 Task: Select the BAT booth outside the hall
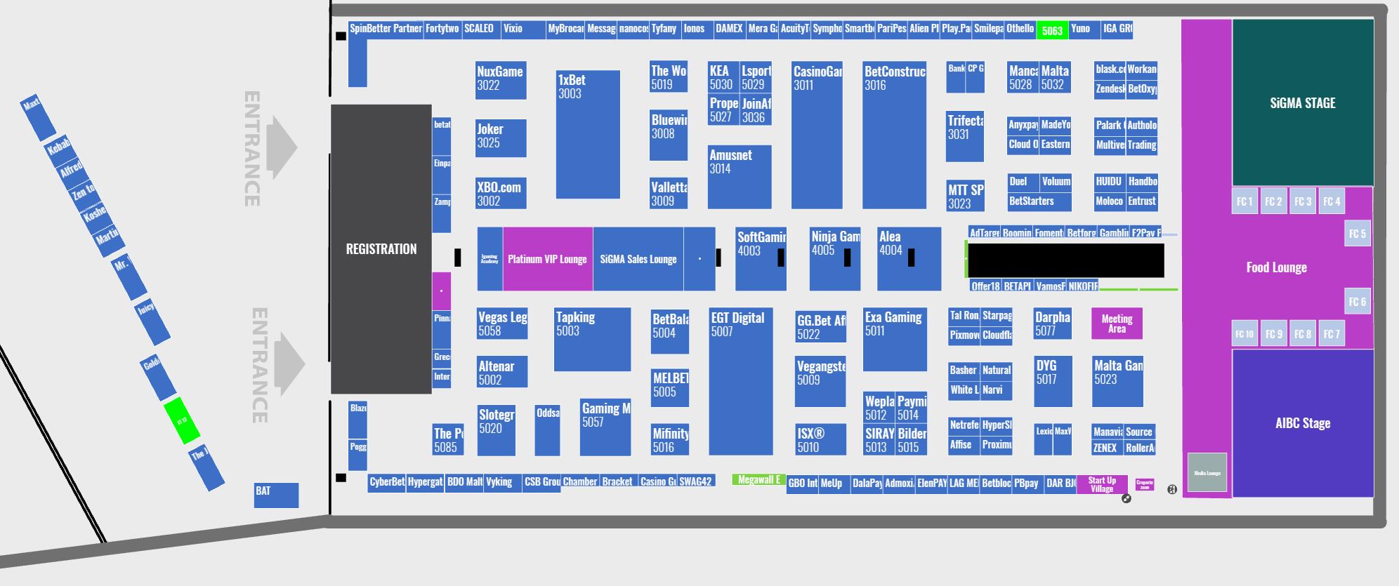pyautogui.click(x=277, y=495)
